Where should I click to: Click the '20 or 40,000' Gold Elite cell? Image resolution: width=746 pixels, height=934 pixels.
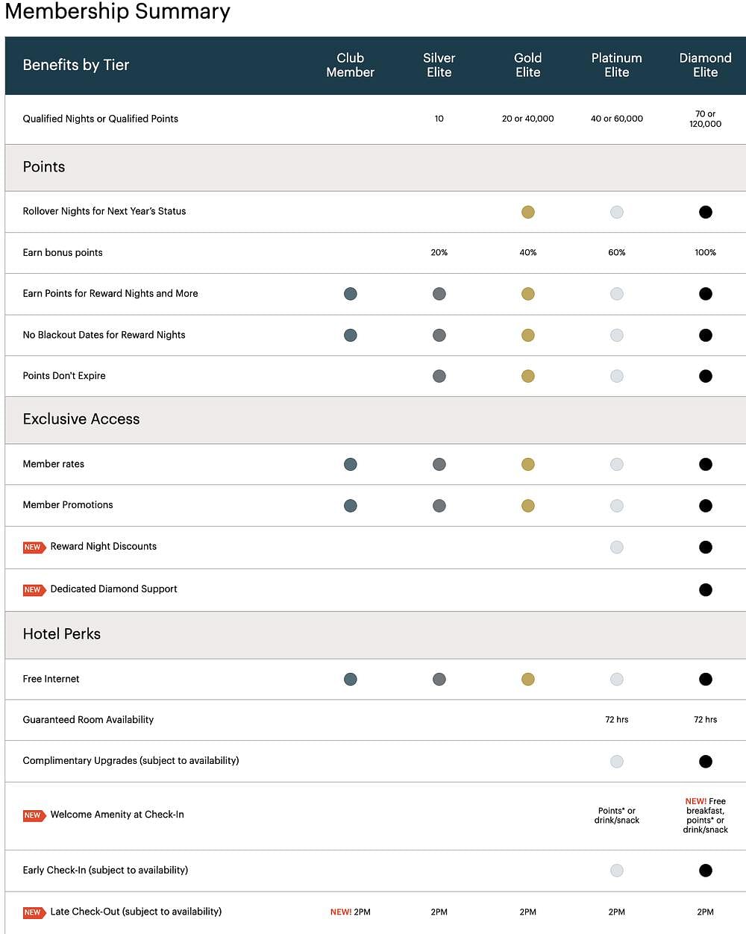(528, 119)
